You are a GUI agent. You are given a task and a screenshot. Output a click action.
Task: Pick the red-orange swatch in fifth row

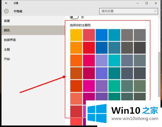point(76,86)
